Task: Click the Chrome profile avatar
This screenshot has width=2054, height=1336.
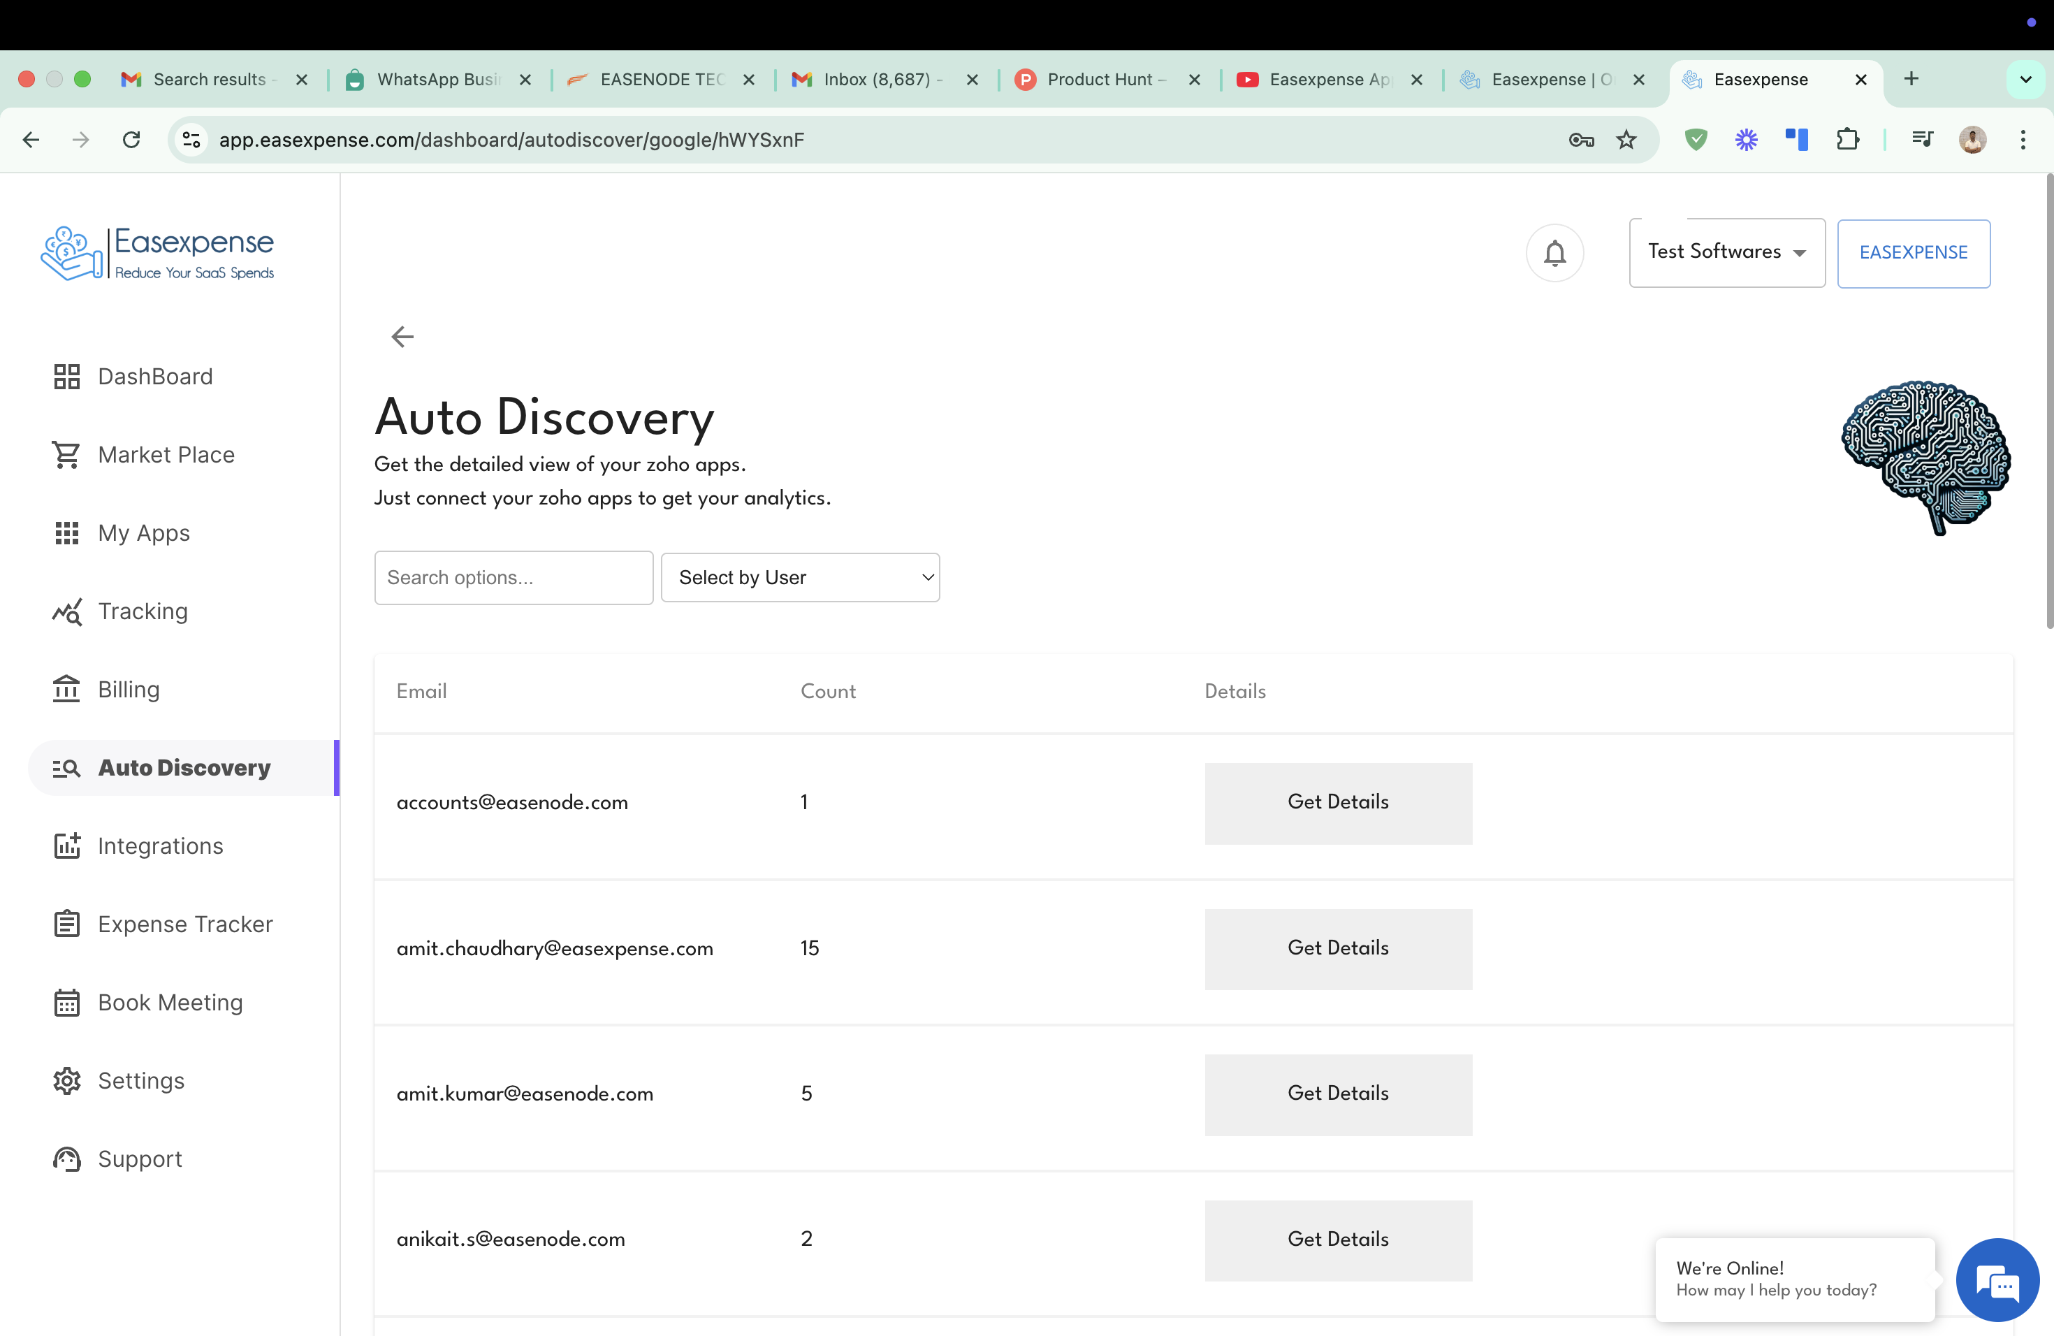Action: [x=1972, y=140]
